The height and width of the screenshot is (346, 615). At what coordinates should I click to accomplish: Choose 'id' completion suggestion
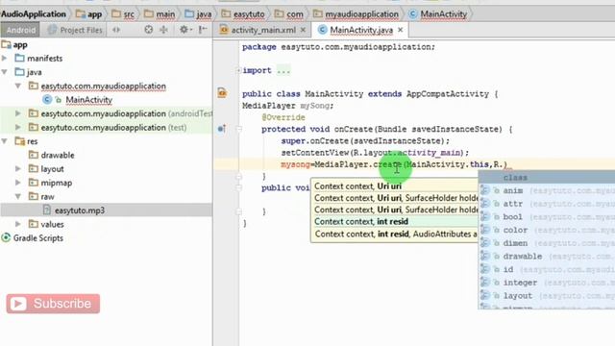(547, 269)
